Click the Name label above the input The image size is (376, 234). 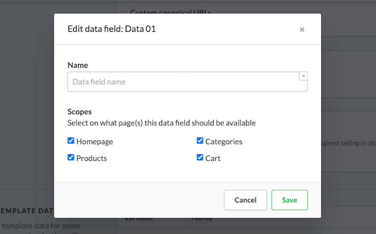pos(78,65)
